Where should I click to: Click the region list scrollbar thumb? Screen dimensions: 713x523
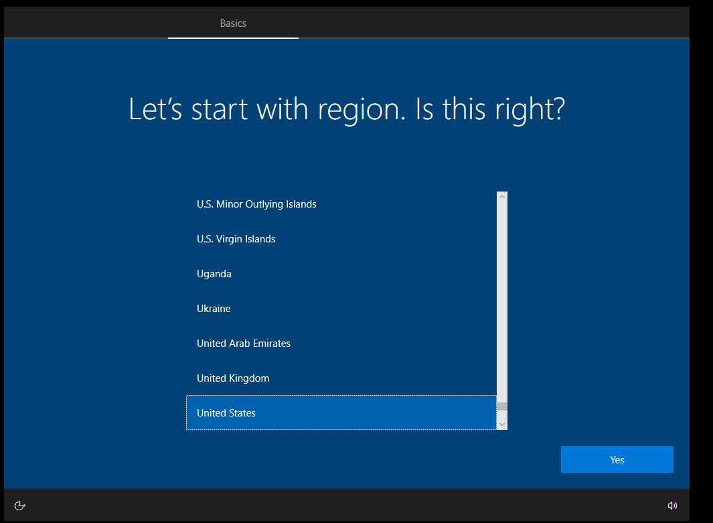pyautogui.click(x=502, y=406)
